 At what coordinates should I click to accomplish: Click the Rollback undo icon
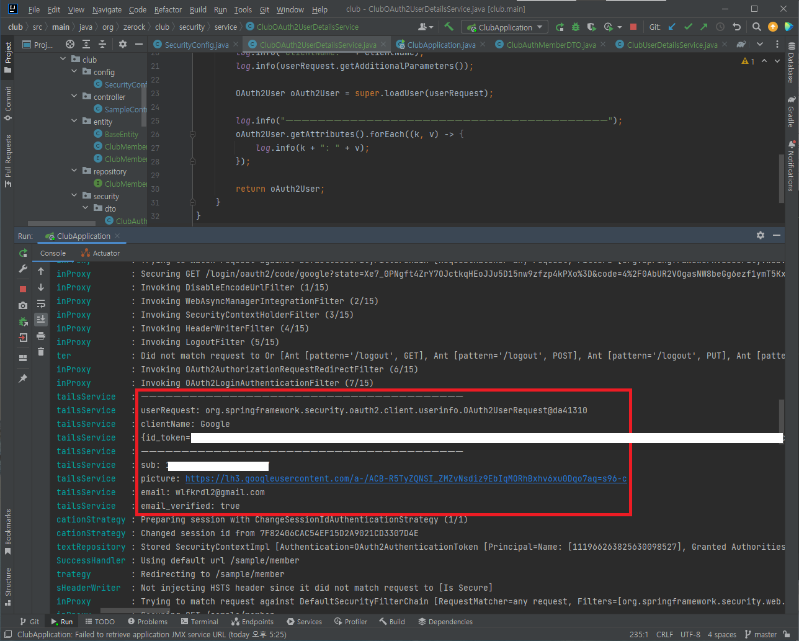[x=736, y=27]
